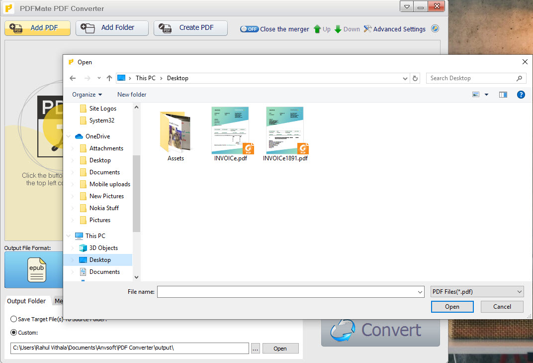Viewport: 533px width, 363px height.
Task: Open Advanced Settings
Action: tap(395, 29)
